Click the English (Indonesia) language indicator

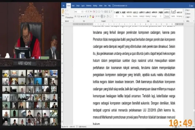(83, 127)
